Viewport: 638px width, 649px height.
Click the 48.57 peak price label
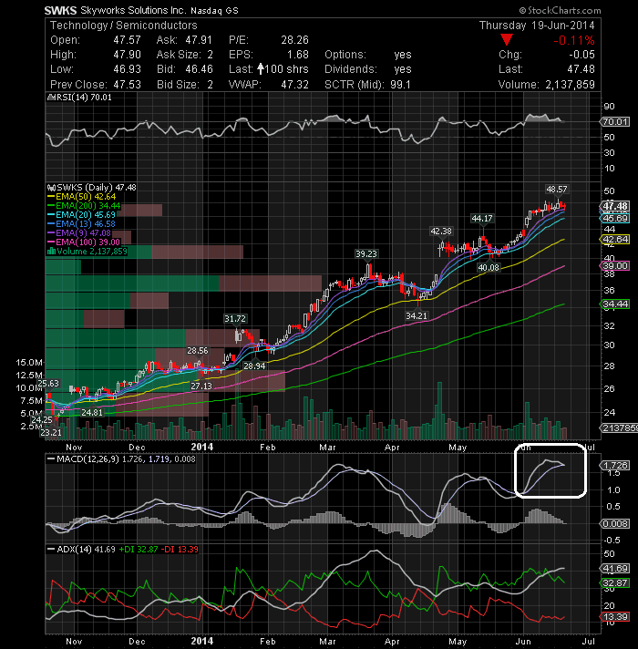[x=557, y=190]
